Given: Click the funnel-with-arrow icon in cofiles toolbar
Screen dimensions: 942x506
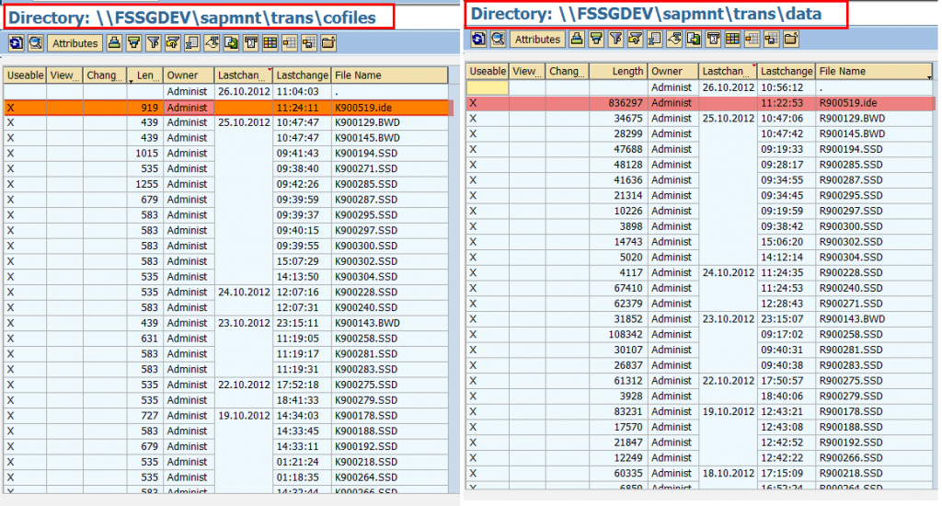Looking at the screenshot, I should (x=173, y=42).
